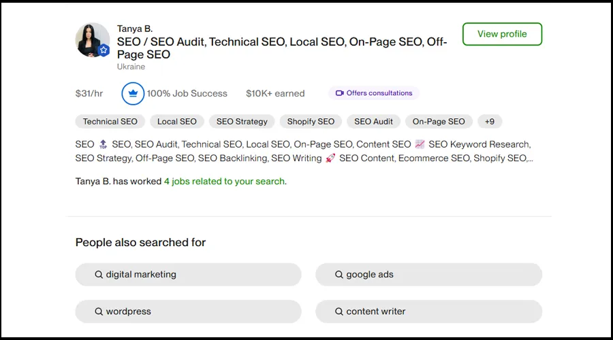Pick the SEO Audit skill tag

(373, 122)
